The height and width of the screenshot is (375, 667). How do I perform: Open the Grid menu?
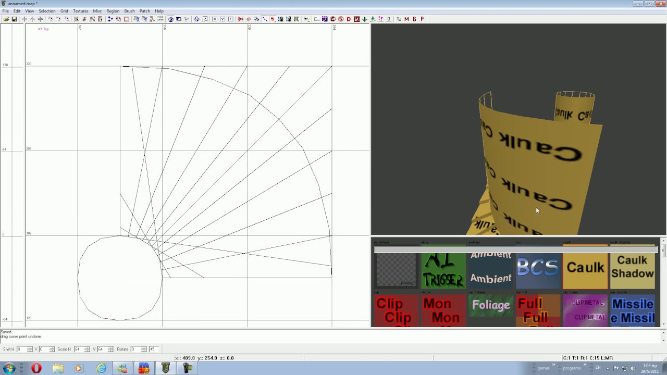click(64, 11)
